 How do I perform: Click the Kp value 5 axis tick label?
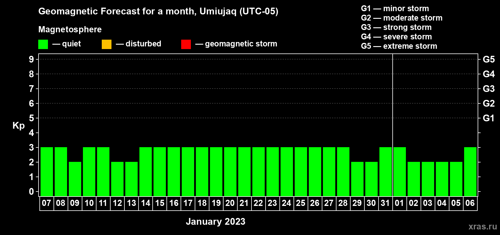(x=31, y=118)
